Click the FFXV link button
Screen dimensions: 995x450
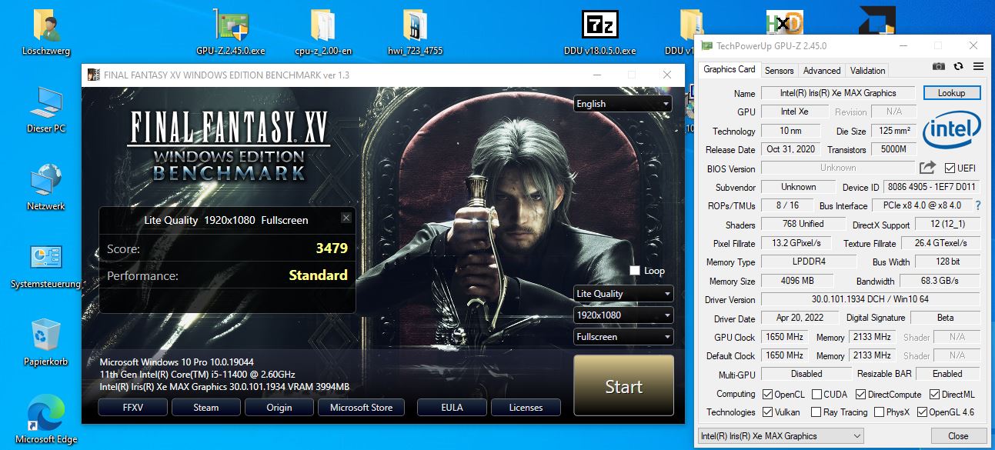coord(132,408)
